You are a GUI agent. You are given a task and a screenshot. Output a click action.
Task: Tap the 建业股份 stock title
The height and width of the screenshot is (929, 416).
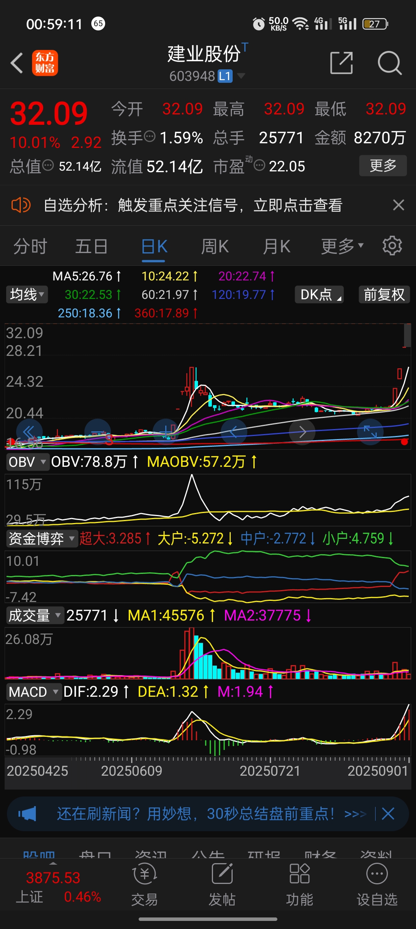[x=204, y=54]
